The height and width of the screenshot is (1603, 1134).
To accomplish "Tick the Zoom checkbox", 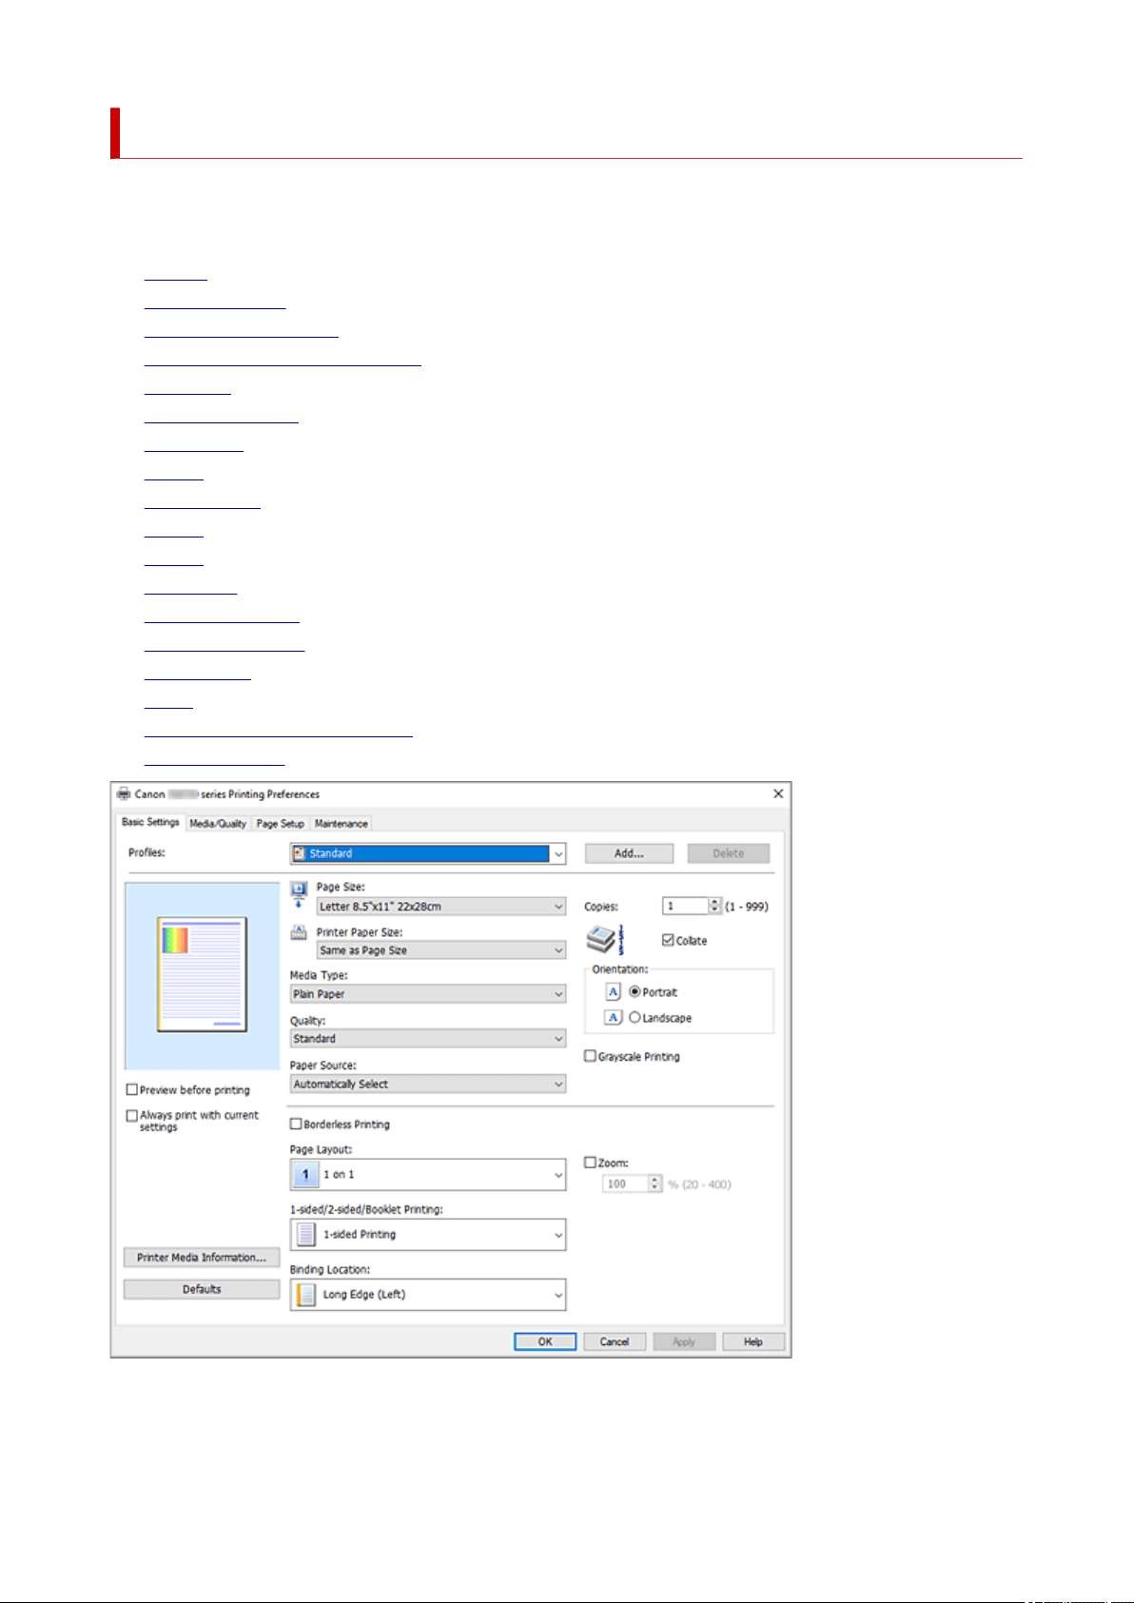I will tap(590, 1163).
